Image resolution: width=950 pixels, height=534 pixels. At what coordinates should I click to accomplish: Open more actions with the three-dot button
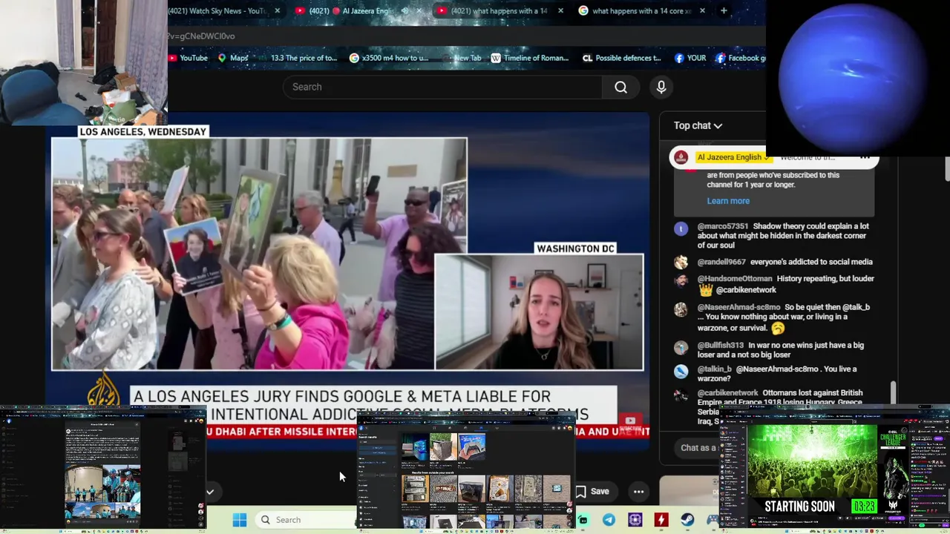[x=638, y=491]
